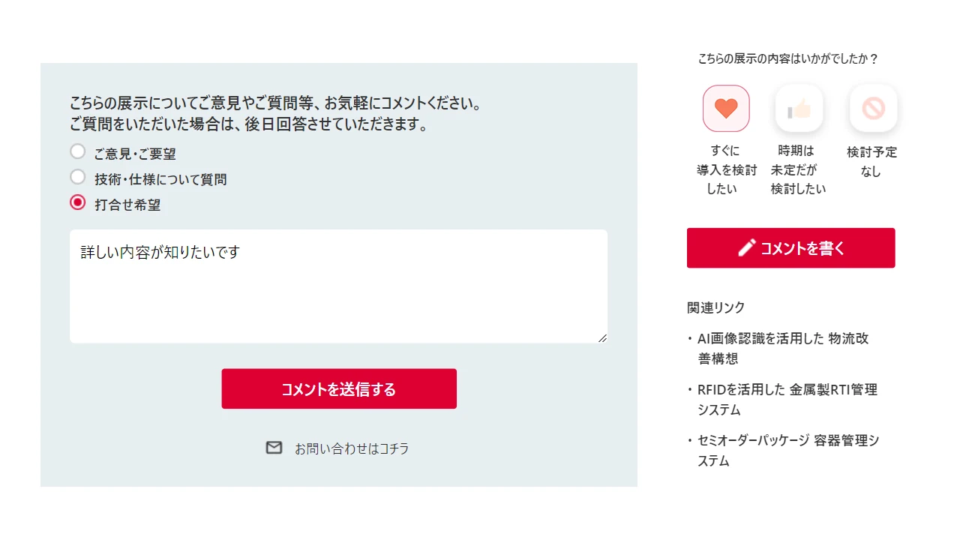Open RFIDを活用した 金属製RTI管理システム link
Image resolution: width=960 pixels, height=540 pixels.
pyautogui.click(x=787, y=400)
